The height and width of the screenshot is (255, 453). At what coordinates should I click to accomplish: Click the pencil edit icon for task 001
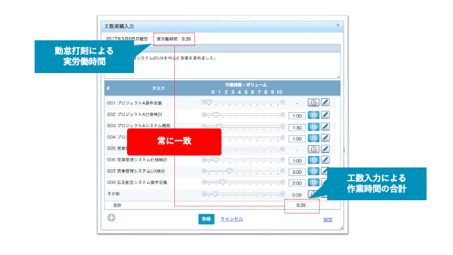pyautogui.click(x=325, y=103)
